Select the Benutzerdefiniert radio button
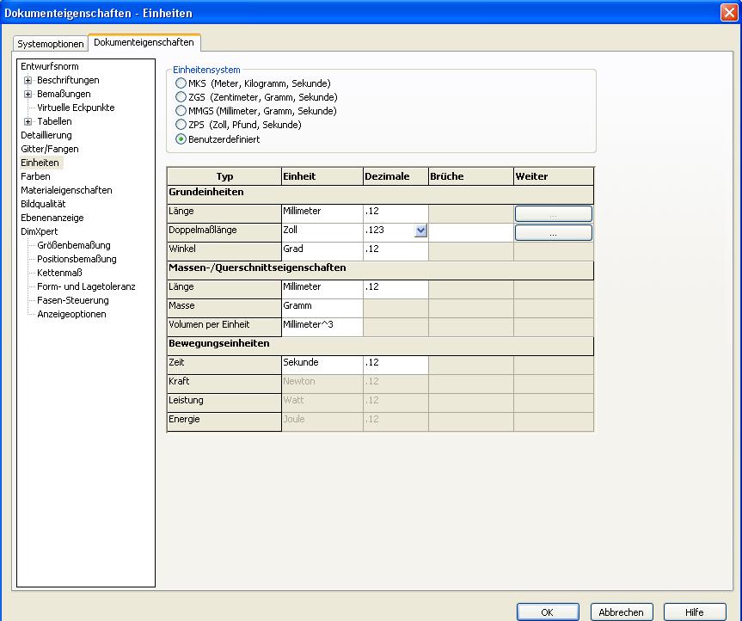Screen dimensions: 742x621 pos(181,138)
